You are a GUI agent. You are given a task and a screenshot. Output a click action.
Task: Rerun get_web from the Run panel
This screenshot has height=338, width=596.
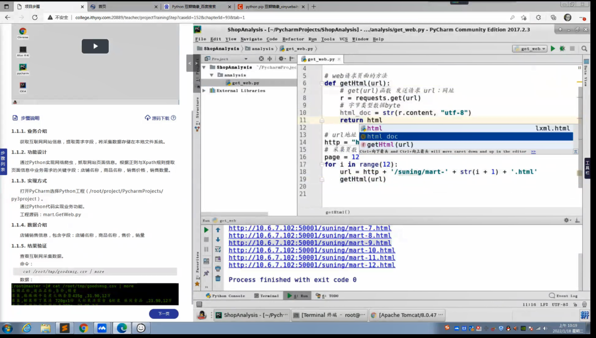pos(206,230)
